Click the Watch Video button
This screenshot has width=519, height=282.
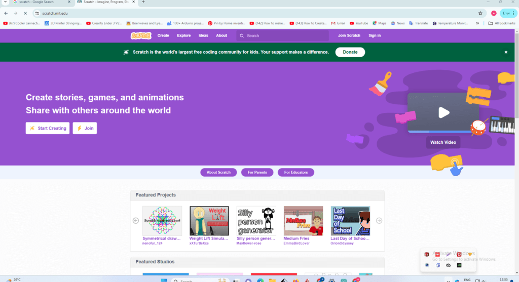tap(443, 142)
